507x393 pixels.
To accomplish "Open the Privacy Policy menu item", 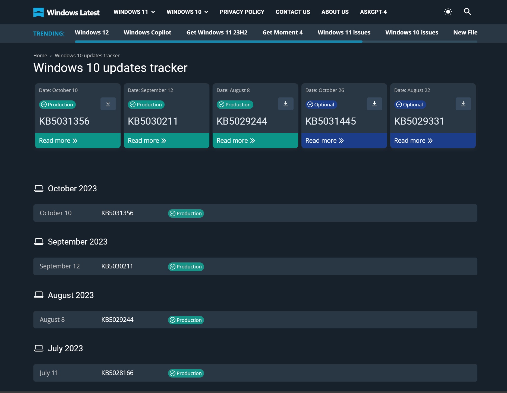I will click(x=242, y=12).
